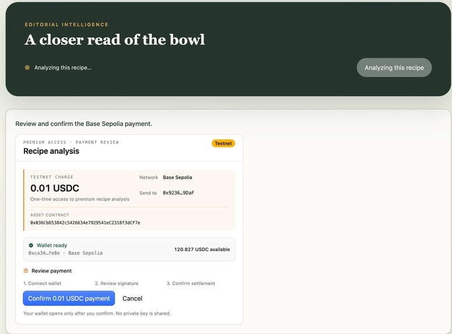Screen dimensions: 452x334
Task: Select the asset contract address 0x036CbD…CF7e
Action: click(x=85, y=223)
